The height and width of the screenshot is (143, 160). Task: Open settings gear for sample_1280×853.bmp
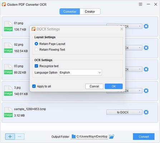146,112
